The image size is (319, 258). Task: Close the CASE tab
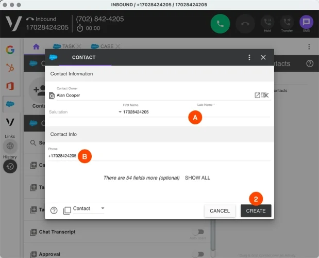pyautogui.click(x=118, y=46)
